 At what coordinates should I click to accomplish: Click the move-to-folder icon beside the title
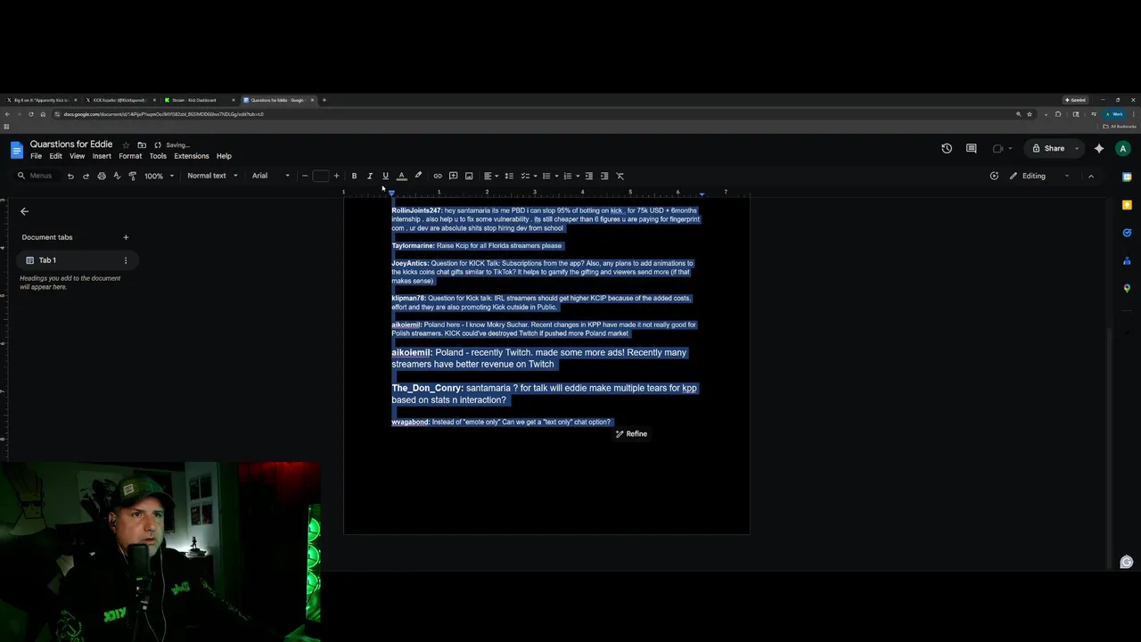pos(142,144)
